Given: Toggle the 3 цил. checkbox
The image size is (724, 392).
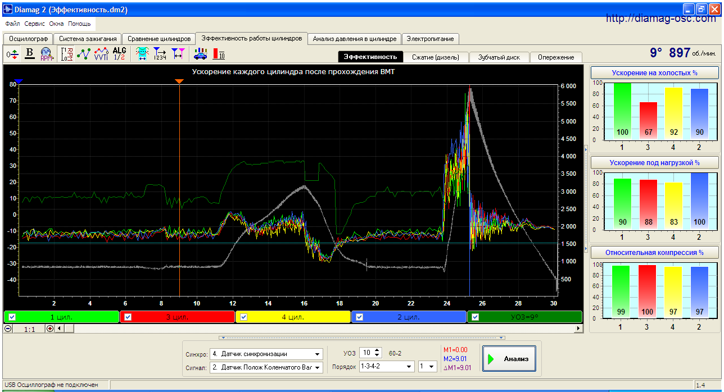Looking at the screenshot, I should (128, 317).
